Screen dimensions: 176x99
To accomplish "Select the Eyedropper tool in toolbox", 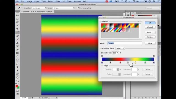I will click(x=17, y=32).
